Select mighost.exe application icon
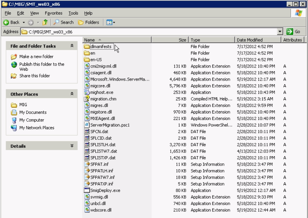 pos(87,92)
